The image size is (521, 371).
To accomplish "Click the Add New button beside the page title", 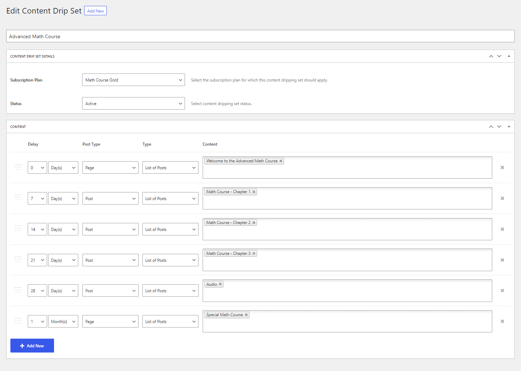I will pyautogui.click(x=95, y=11).
